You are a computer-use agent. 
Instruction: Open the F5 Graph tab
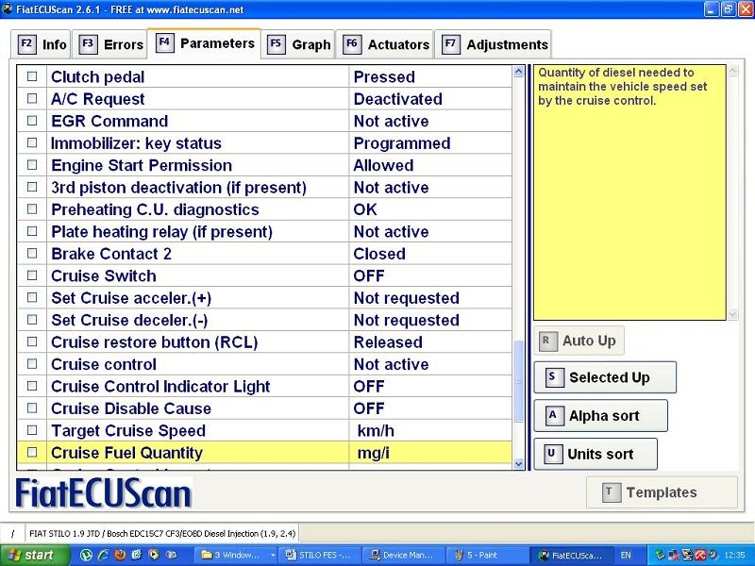(x=299, y=44)
